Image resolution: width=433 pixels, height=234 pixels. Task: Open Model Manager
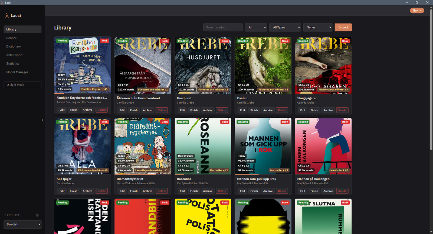click(22, 72)
